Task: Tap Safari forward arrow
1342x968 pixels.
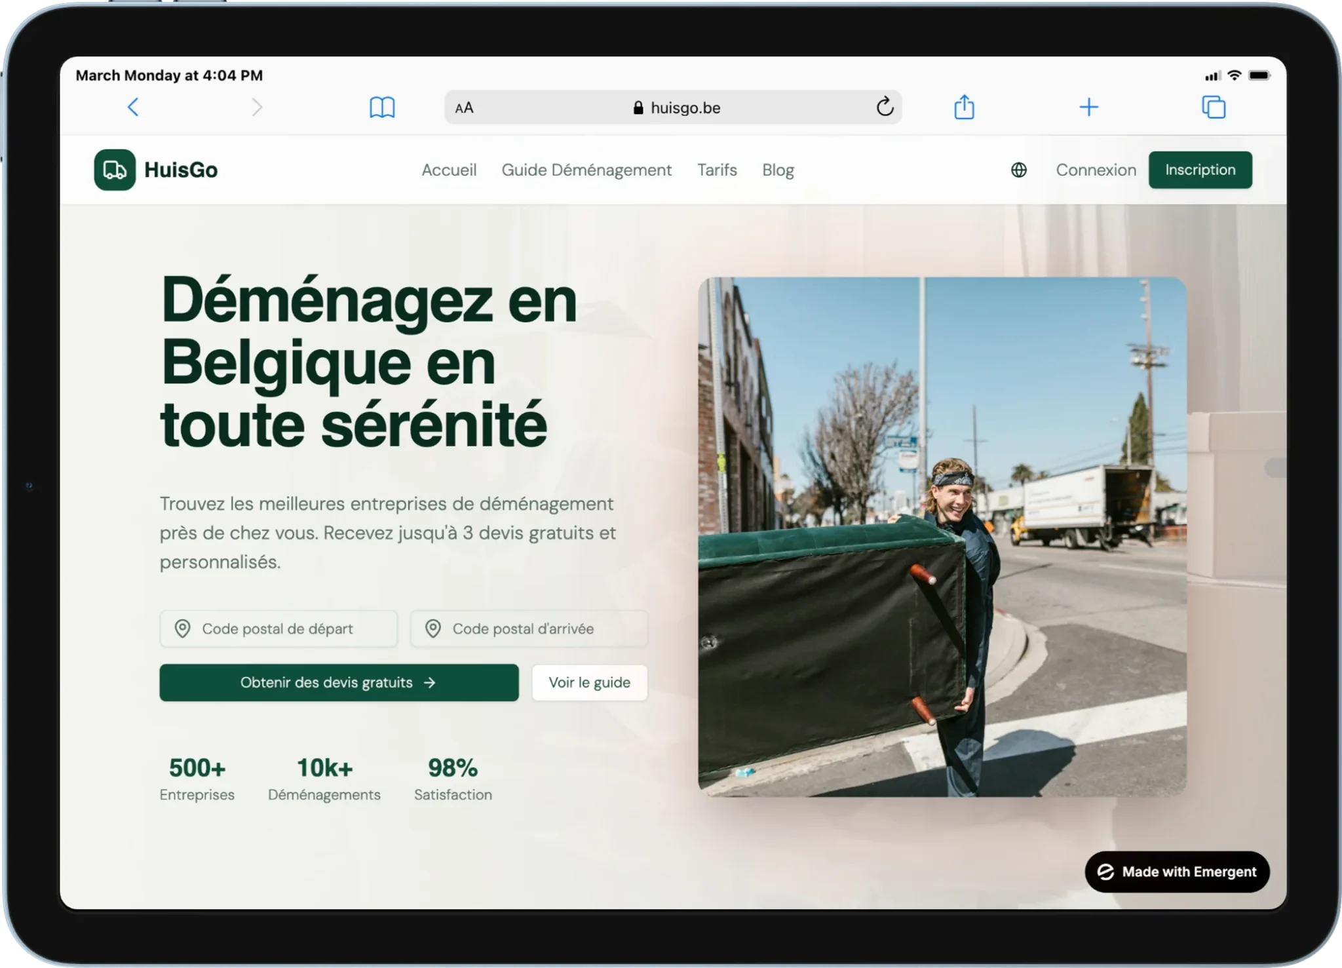Action: pos(257,107)
